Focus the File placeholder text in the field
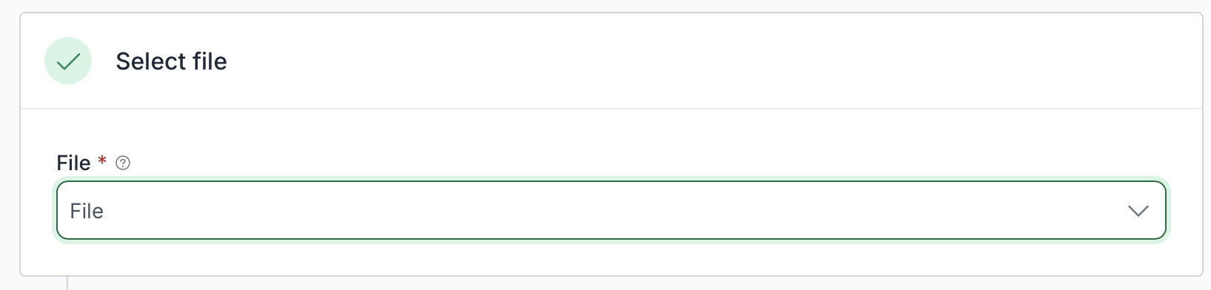Image resolution: width=1211 pixels, height=290 pixels. pyautogui.click(x=87, y=211)
